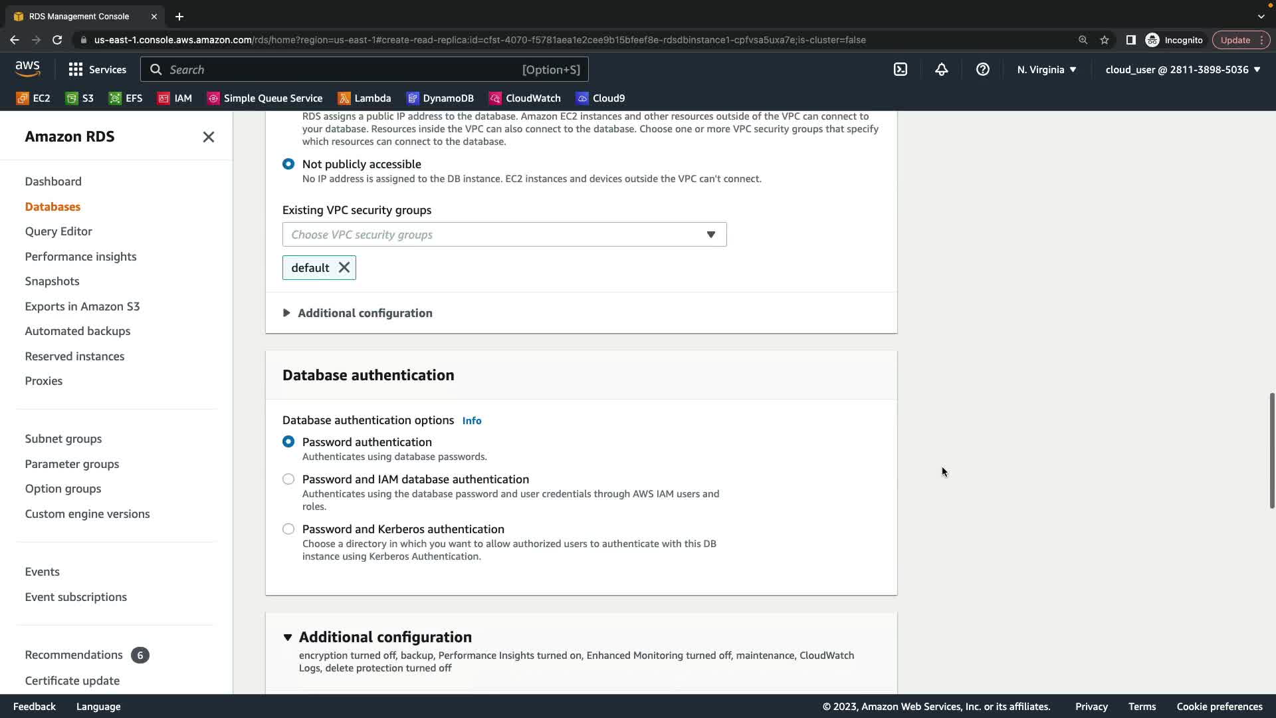Viewport: 1276px width, 718px height.
Task: Go to Snapshots in the sidebar
Action: click(x=52, y=281)
